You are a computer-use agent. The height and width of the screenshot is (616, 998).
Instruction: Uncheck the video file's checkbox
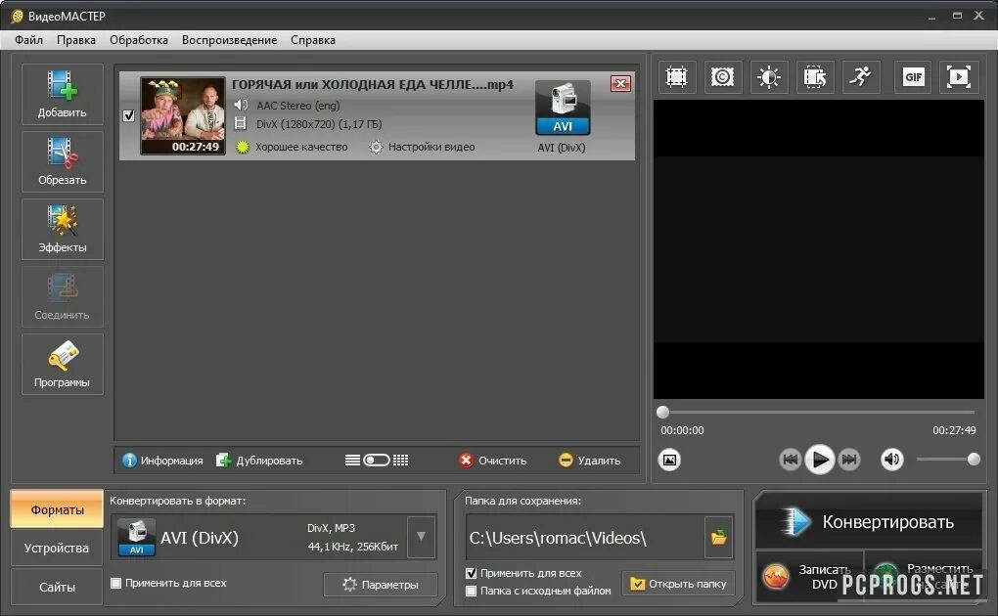coord(128,115)
